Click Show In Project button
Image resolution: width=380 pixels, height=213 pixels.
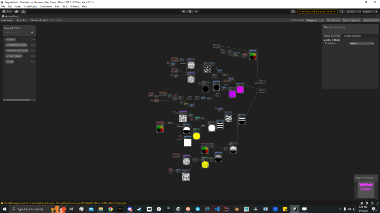point(39,20)
